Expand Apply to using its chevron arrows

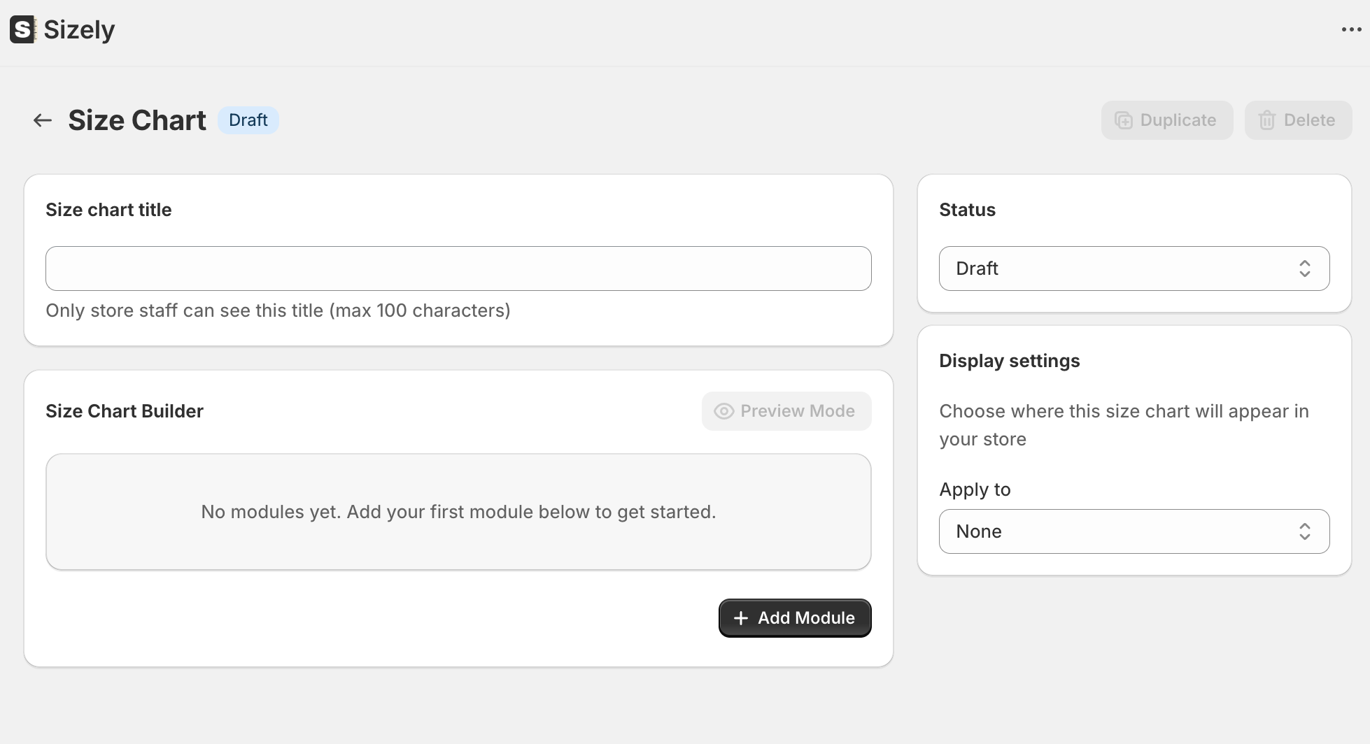click(1304, 531)
